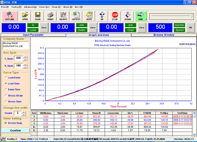
Task: Confirm speed with OK button
Action: pos(190,28)
